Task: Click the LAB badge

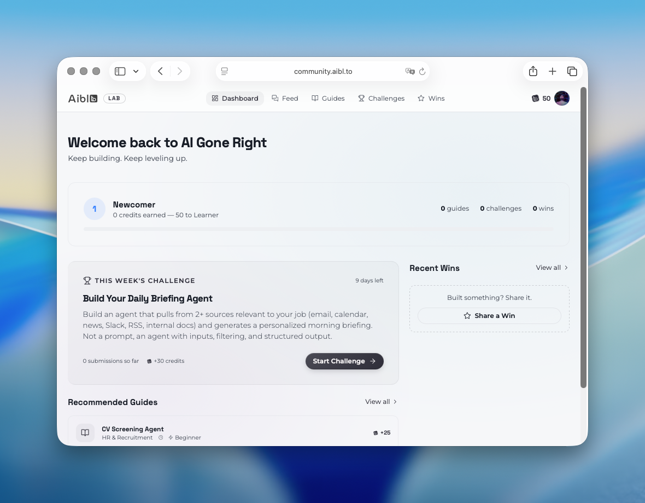Action: (x=114, y=99)
